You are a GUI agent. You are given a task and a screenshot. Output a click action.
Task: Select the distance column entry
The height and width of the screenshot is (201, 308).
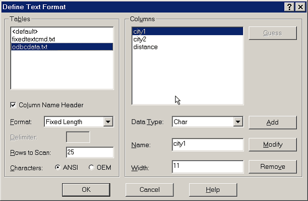tap(145, 47)
